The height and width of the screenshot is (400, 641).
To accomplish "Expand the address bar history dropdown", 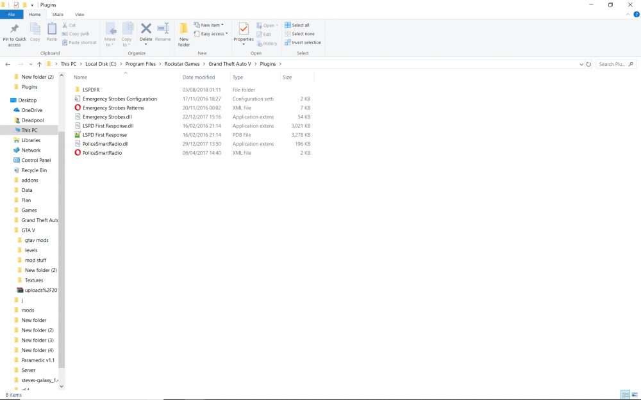I will pyautogui.click(x=581, y=64).
